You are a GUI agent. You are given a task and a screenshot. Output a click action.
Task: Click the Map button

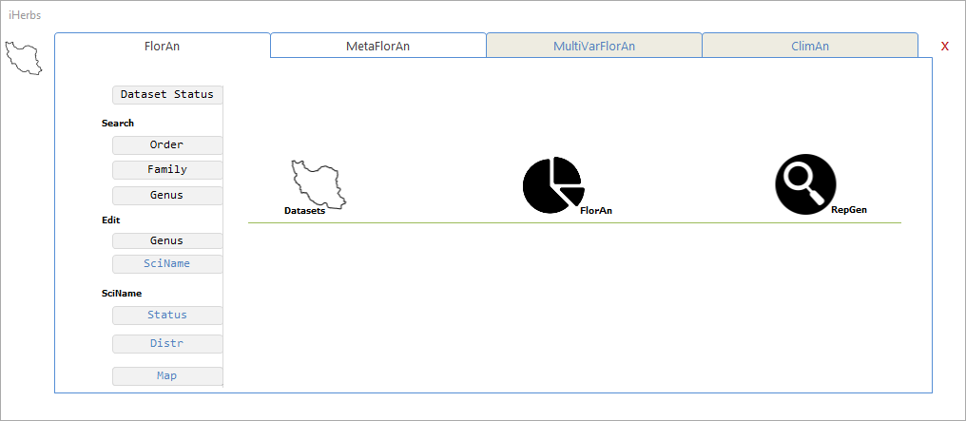coord(167,376)
